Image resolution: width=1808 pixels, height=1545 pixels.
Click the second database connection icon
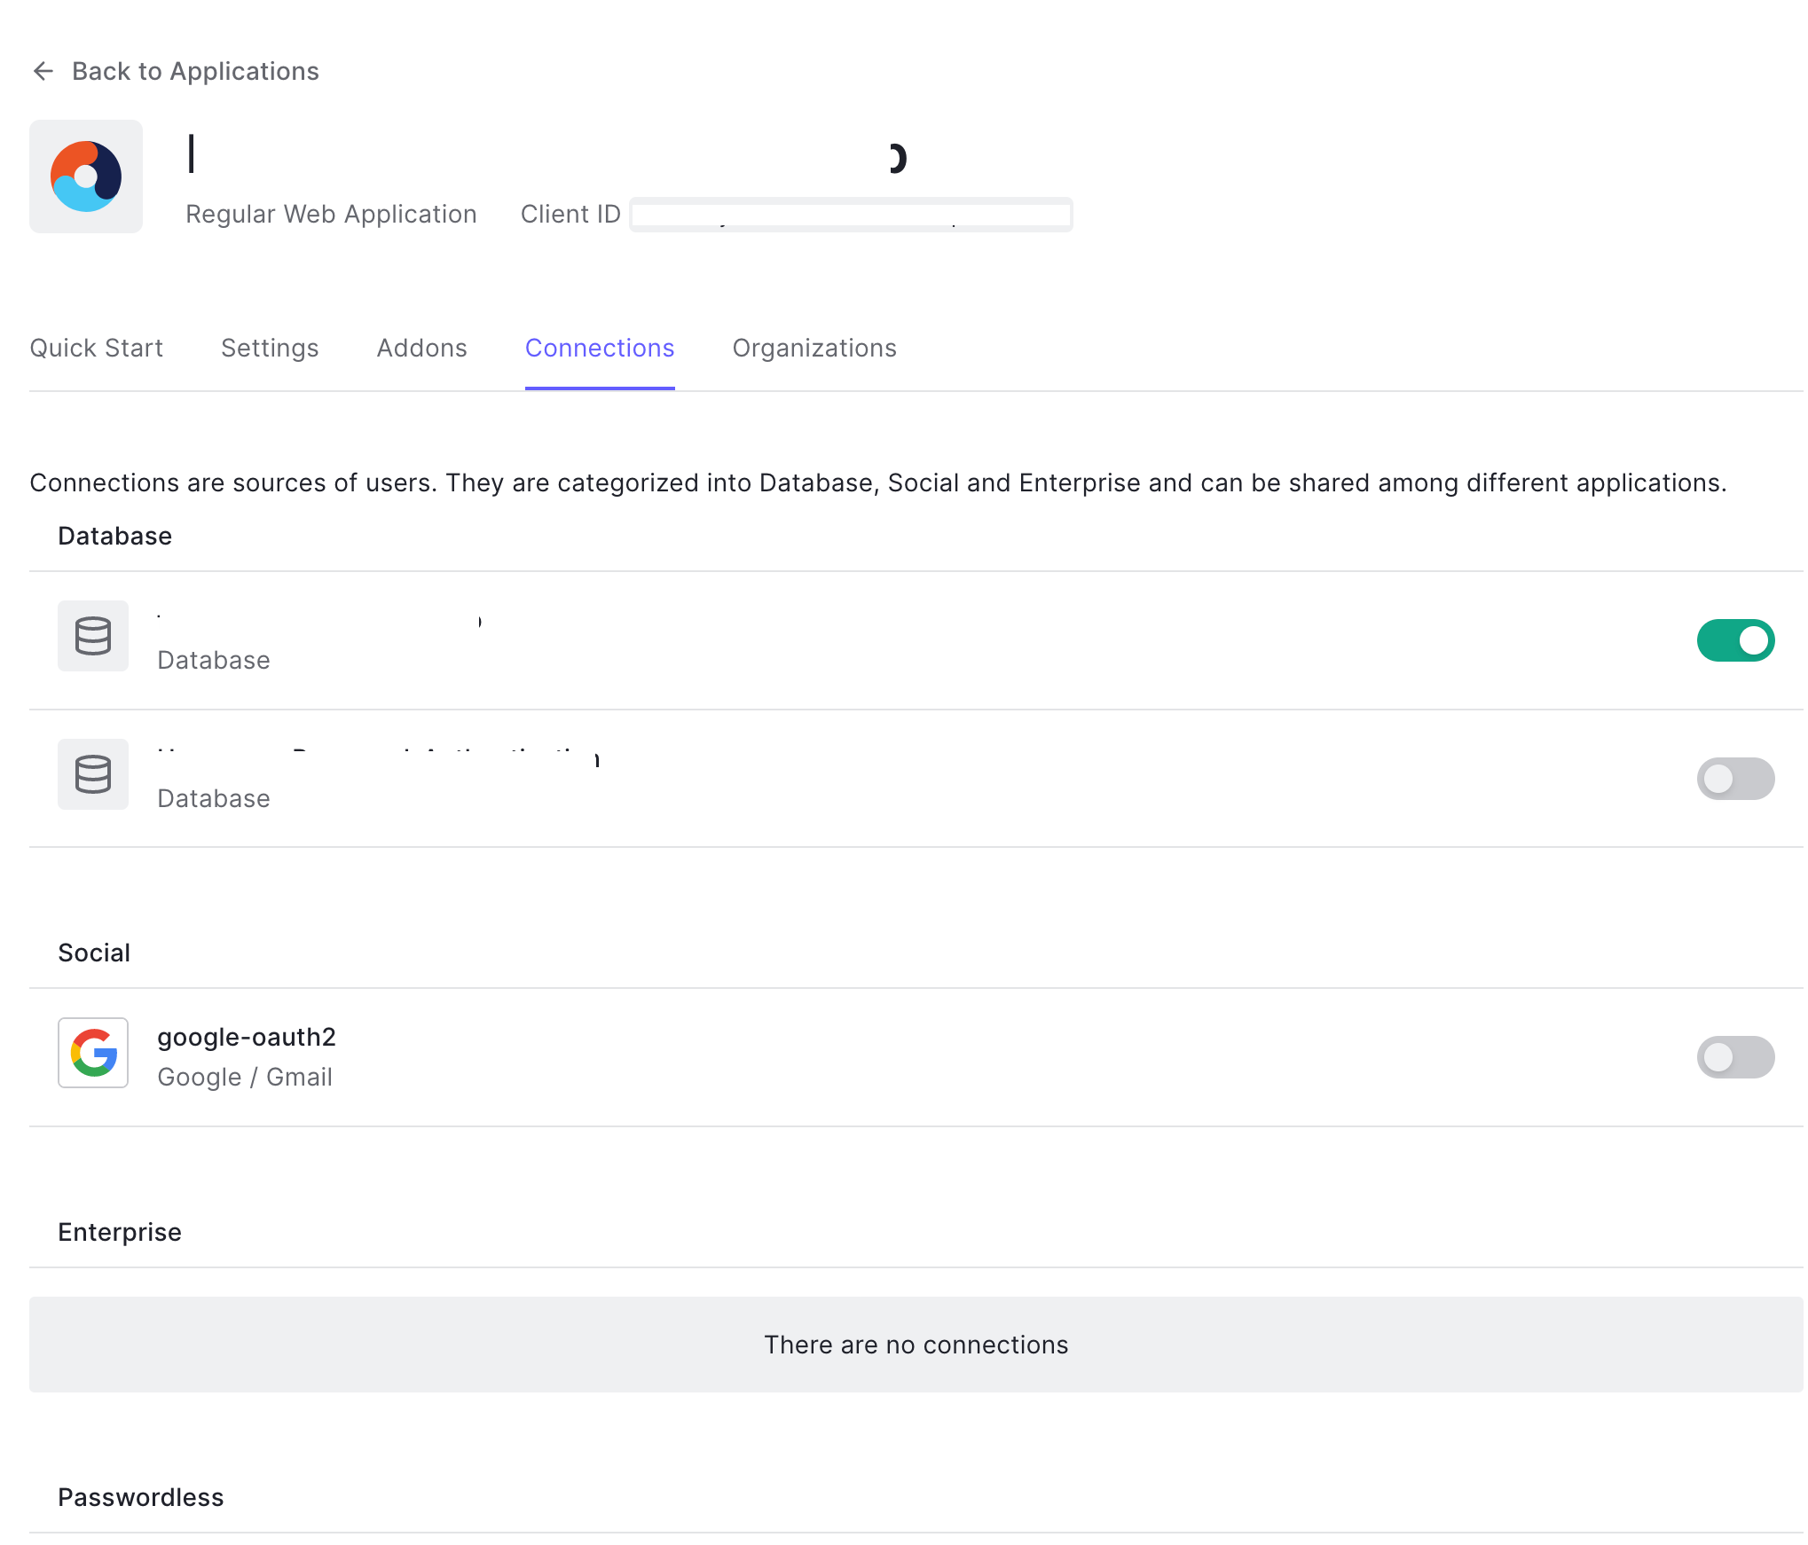93,774
